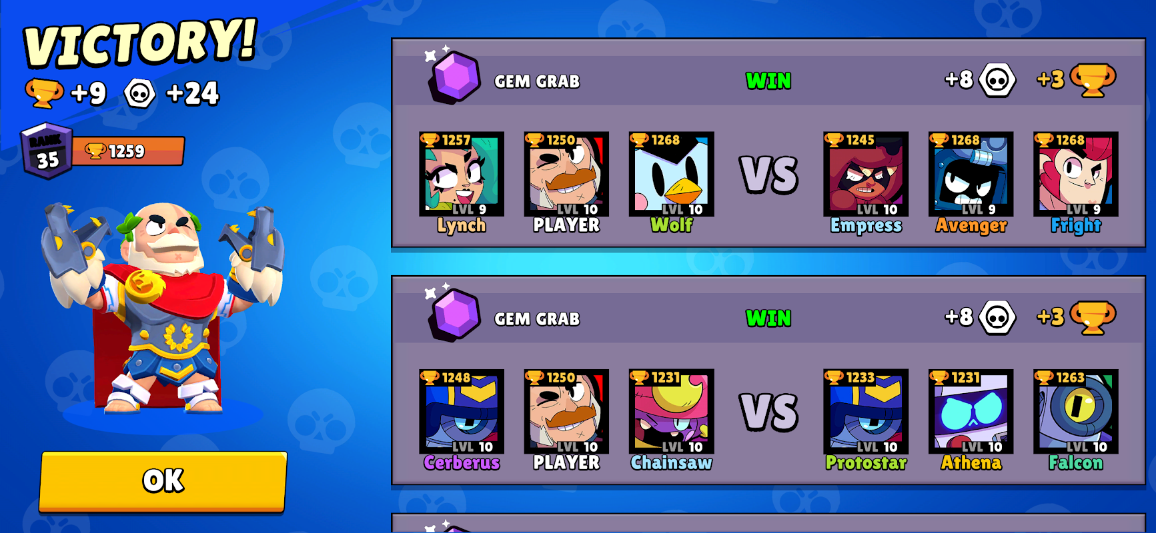
Task: Tap Protostar's brawler portrait
Action: coord(866,411)
